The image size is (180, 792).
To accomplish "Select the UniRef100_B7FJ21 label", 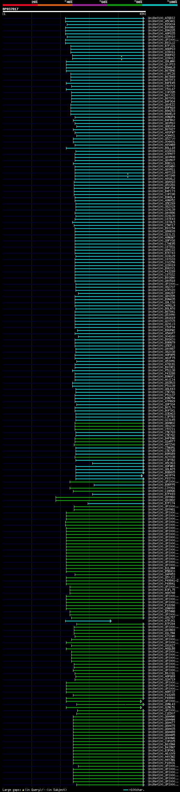I will (x=161, y=46).
